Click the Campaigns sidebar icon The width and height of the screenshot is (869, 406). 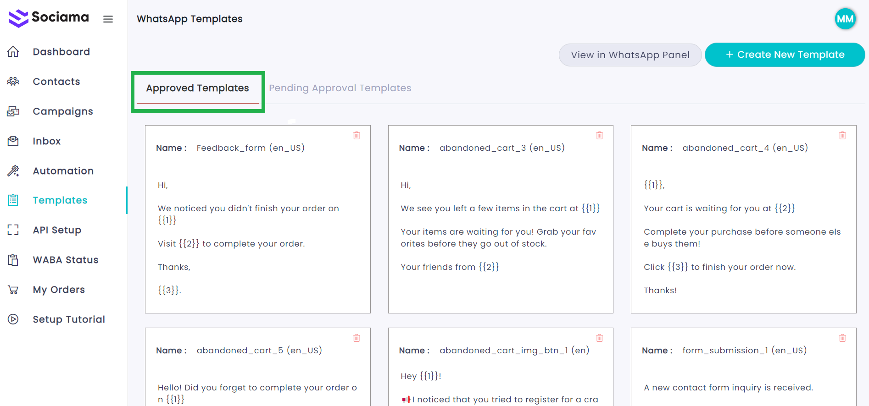(13, 111)
